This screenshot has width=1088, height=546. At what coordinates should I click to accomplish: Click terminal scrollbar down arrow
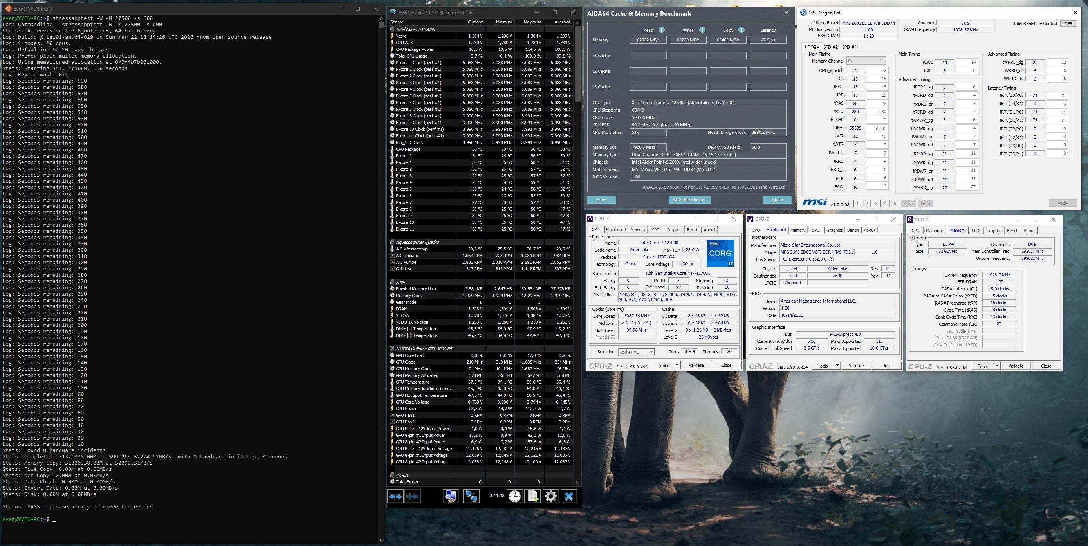(x=382, y=540)
